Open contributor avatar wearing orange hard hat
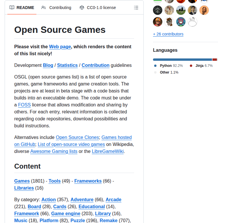The width and height of the screenshot is (225, 223). point(158,22)
